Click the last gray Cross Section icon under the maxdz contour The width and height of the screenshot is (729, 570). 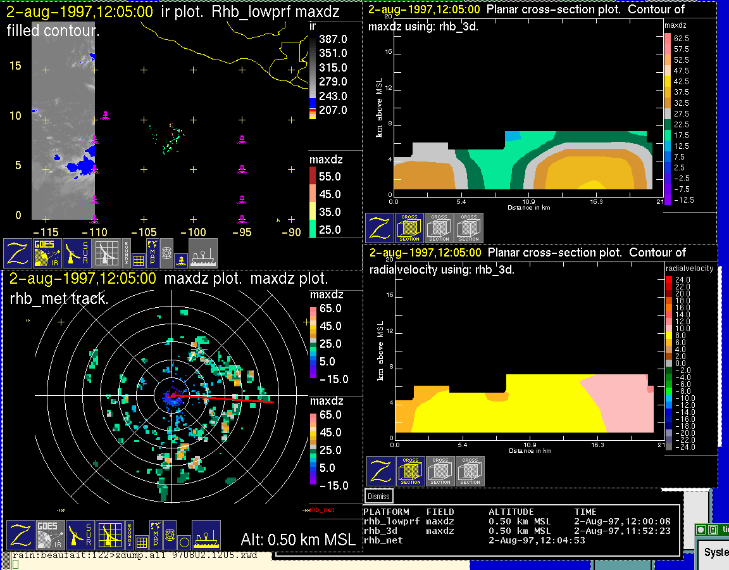pyautogui.click(x=469, y=228)
